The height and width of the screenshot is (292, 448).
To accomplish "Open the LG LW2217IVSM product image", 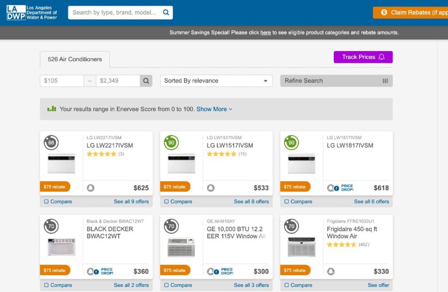I will pos(61,163).
